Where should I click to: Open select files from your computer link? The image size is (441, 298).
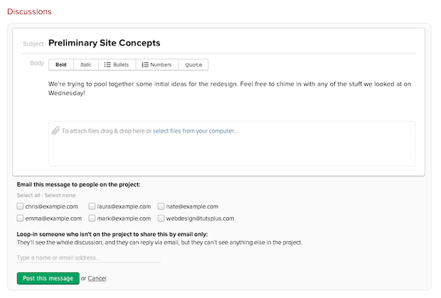click(196, 131)
